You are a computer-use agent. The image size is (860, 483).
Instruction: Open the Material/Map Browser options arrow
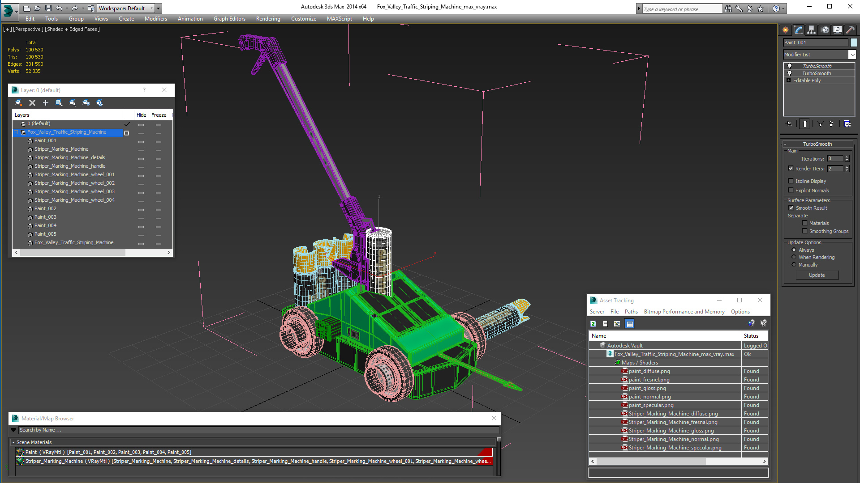click(x=13, y=430)
